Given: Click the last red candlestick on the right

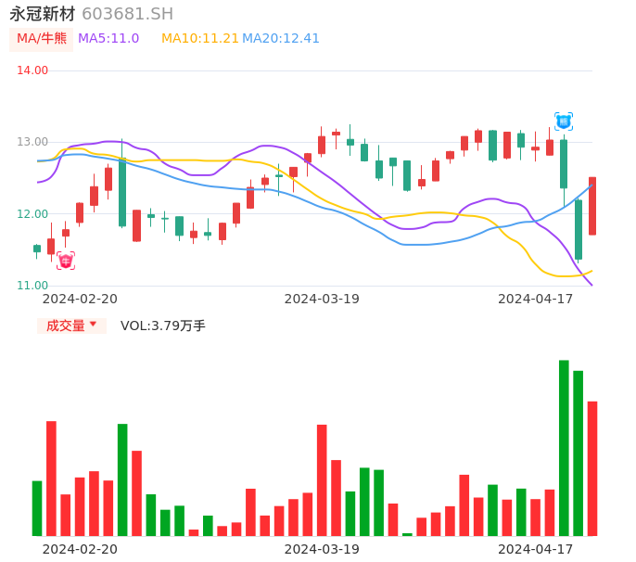Looking at the screenshot, I should 592,206.
